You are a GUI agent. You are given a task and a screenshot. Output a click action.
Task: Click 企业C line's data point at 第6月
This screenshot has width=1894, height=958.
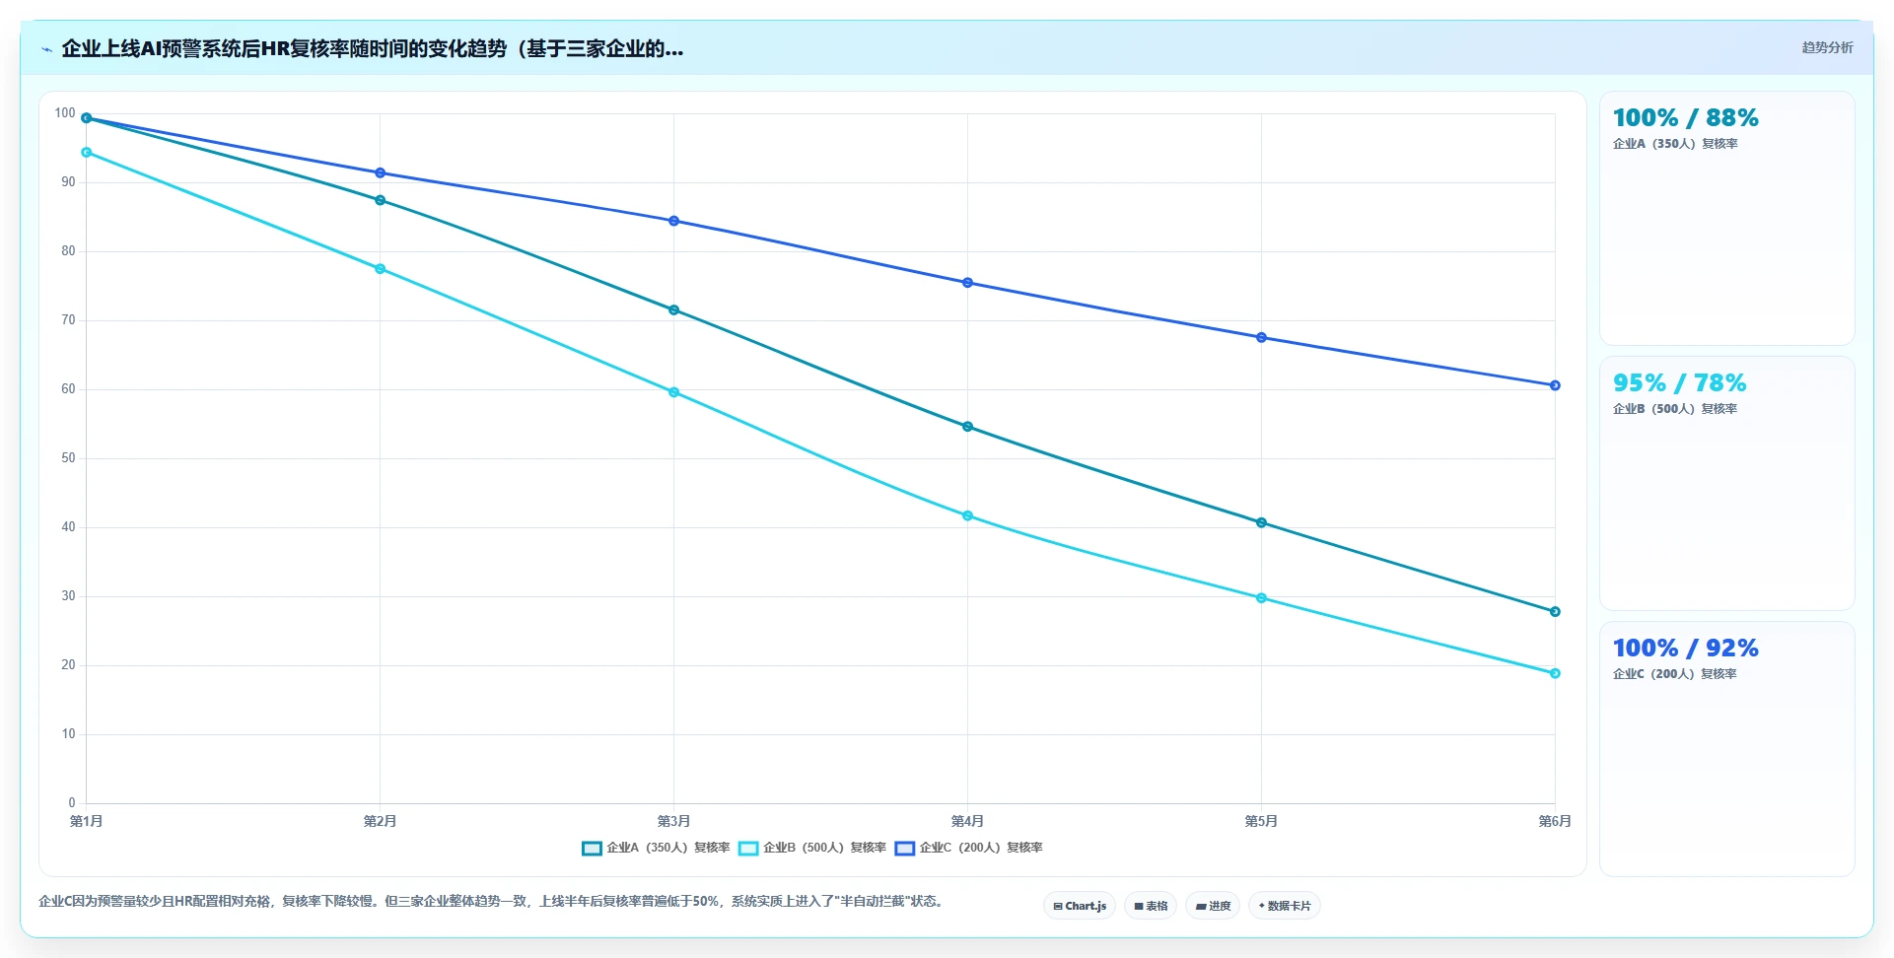(1556, 386)
